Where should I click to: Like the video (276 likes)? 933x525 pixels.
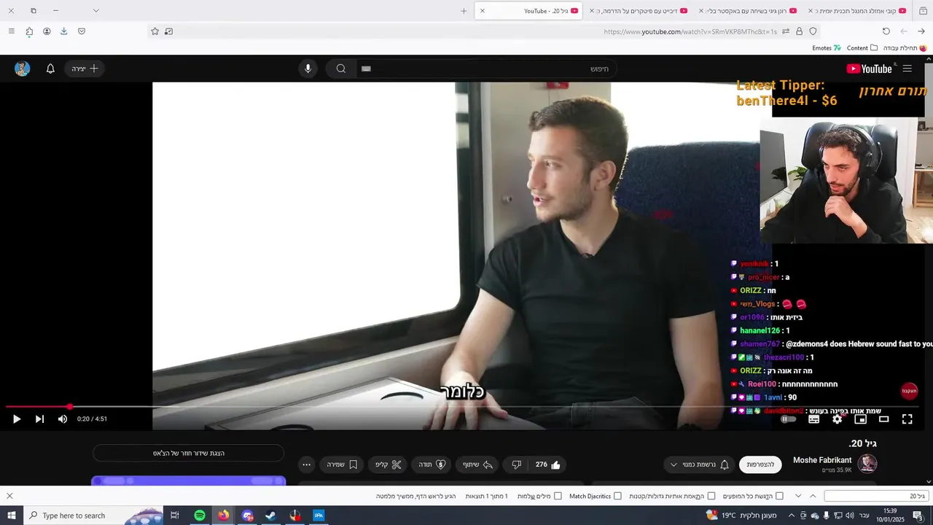tap(548, 464)
